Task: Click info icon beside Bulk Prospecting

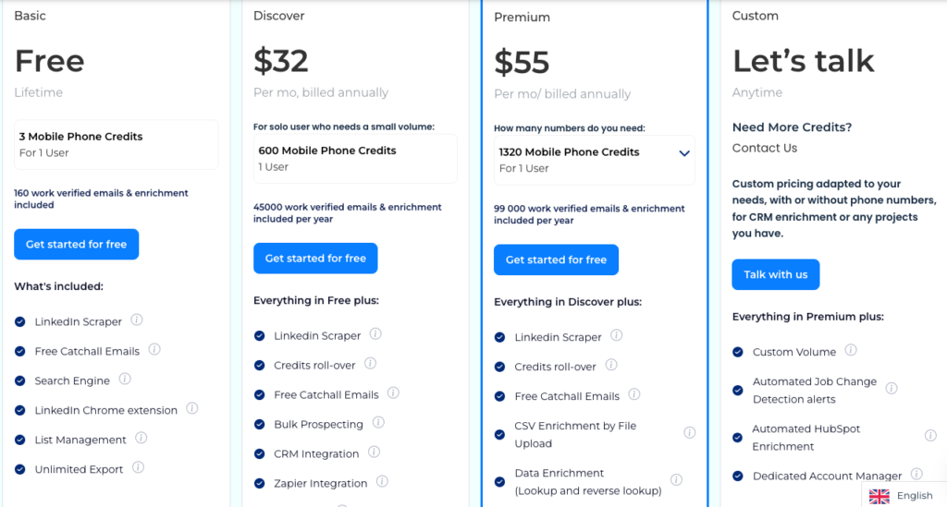Action: tap(378, 423)
